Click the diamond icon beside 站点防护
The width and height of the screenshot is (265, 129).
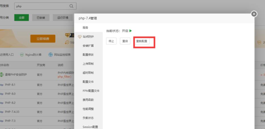pyautogui.click(x=80, y=37)
